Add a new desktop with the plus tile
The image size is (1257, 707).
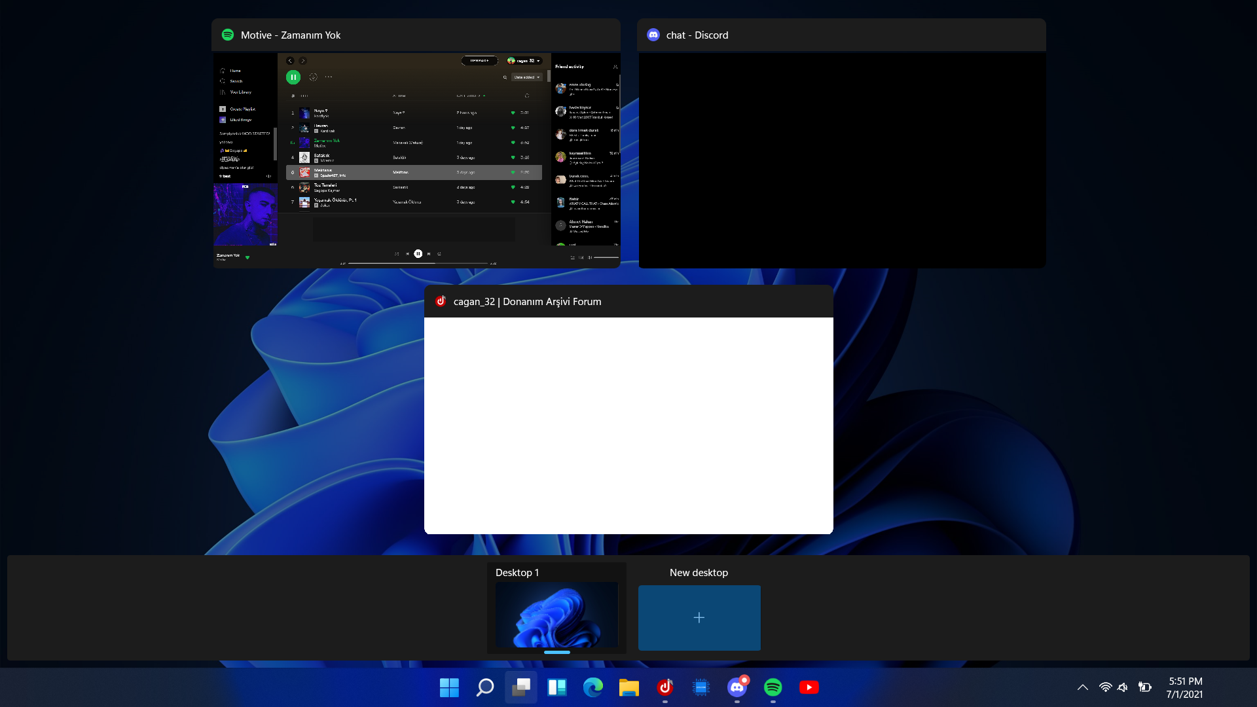(699, 617)
